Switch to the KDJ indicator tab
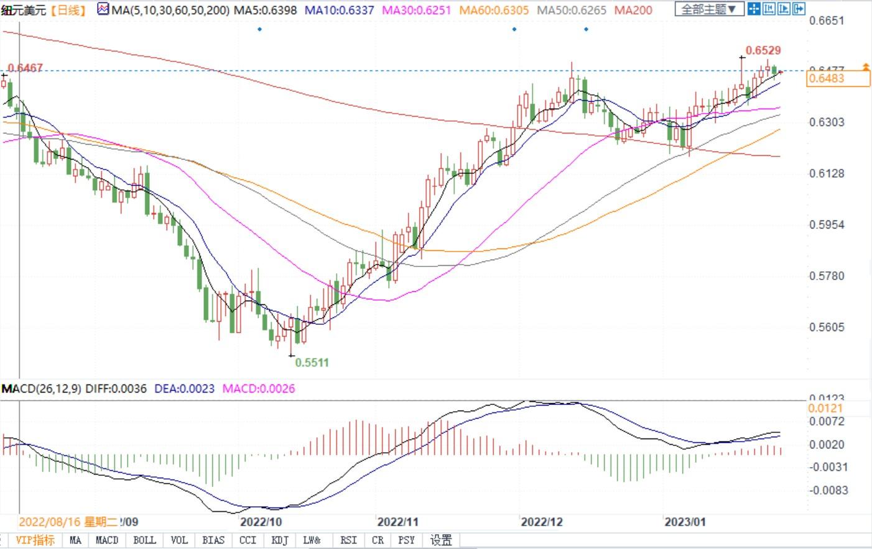The height and width of the screenshot is (549, 872). 280,540
